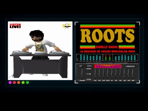Click the Listen Live logo
The width and height of the screenshot is (148, 111).
click(x=15, y=26)
